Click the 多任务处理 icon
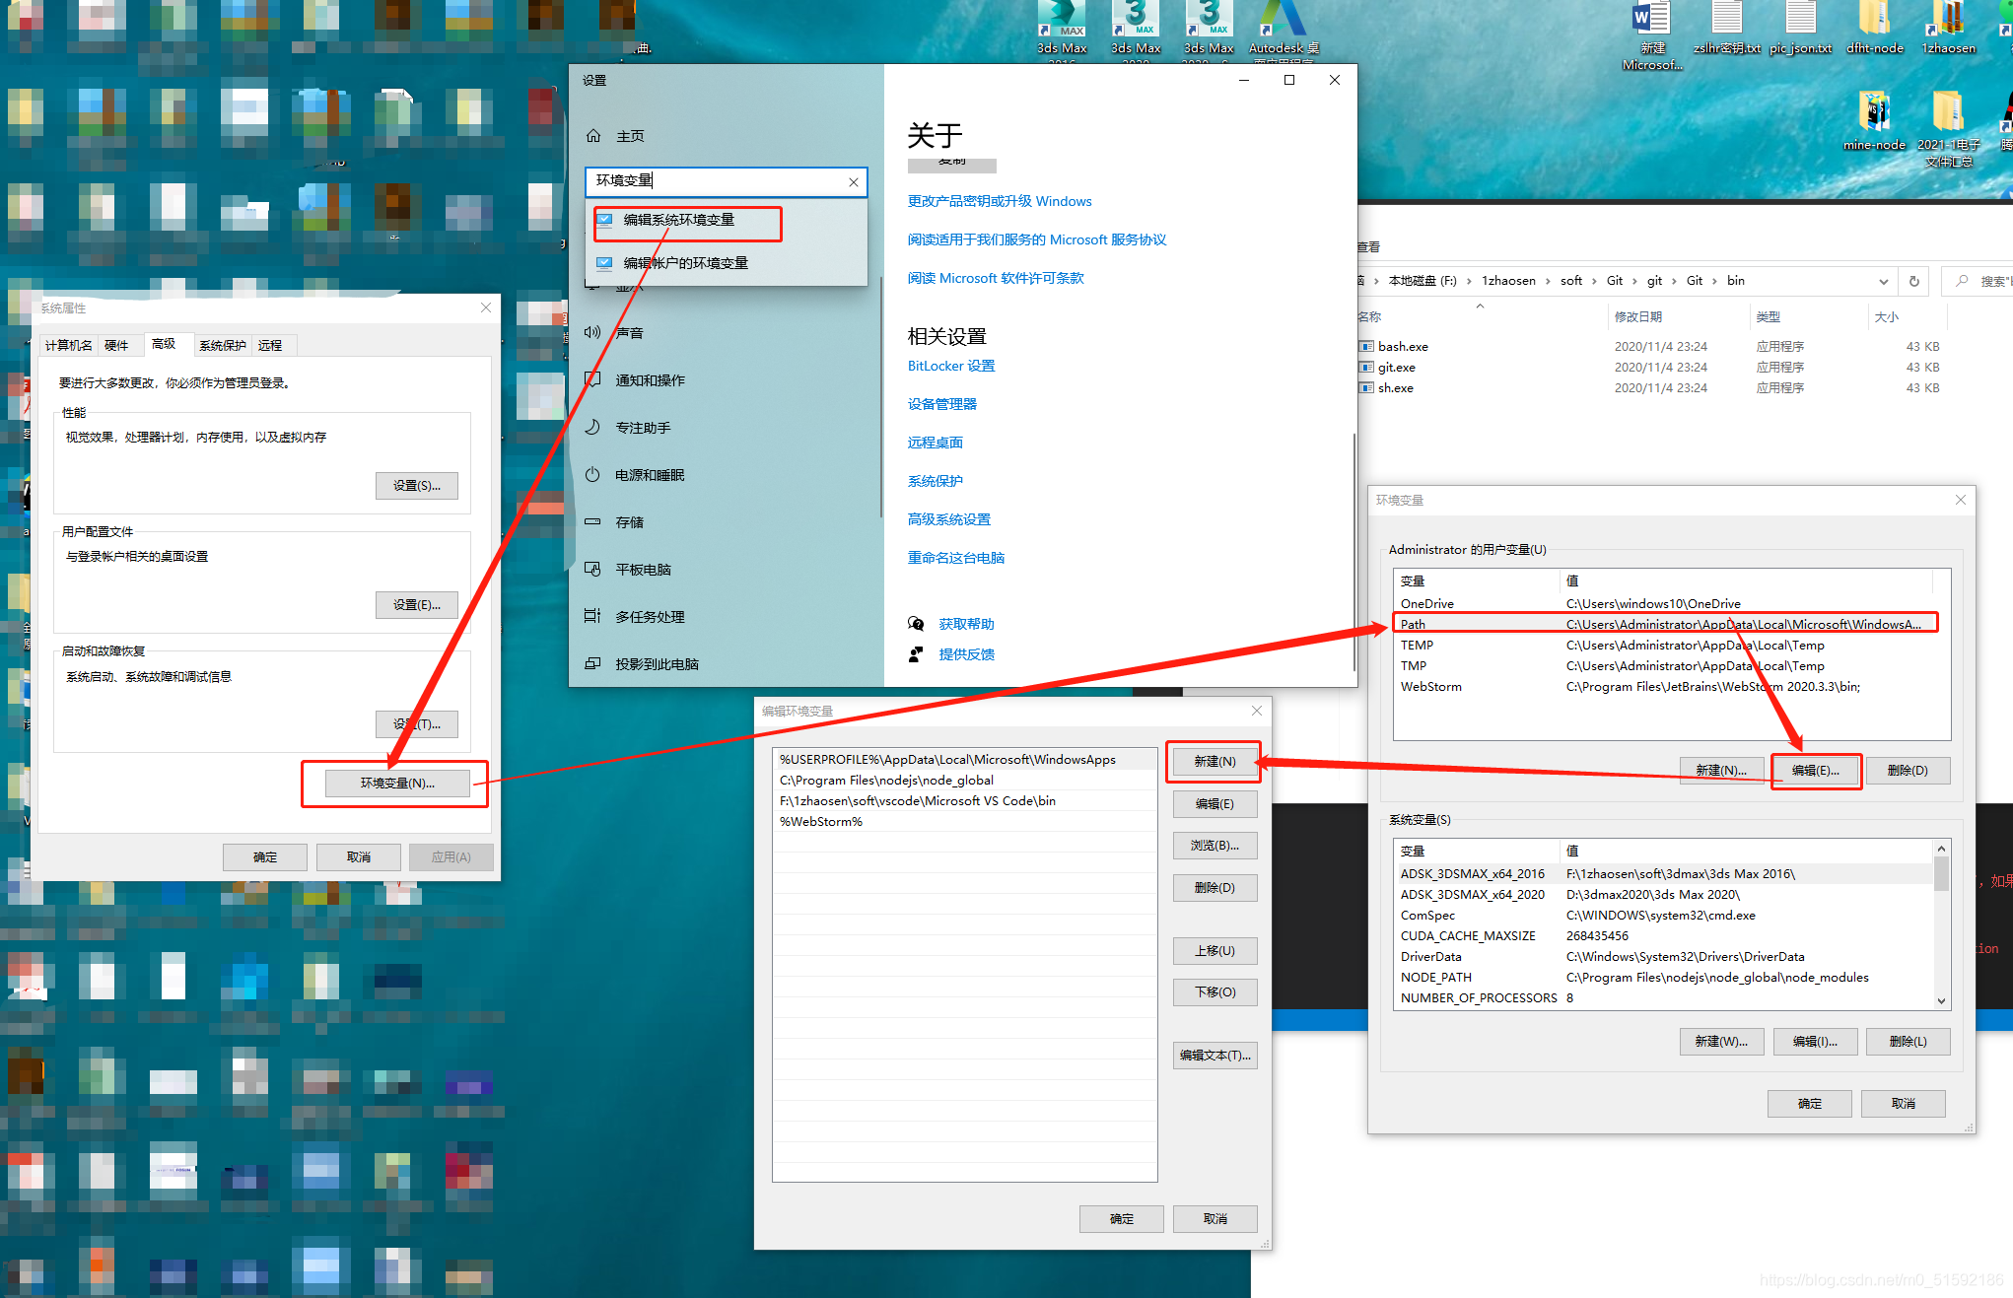 [592, 616]
